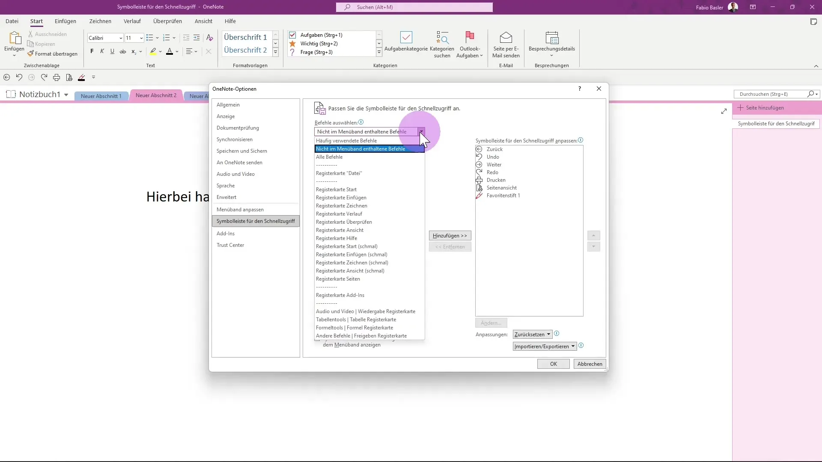The height and width of the screenshot is (462, 822).
Task: Toggle italic formatting K
Action: click(102, 51)
